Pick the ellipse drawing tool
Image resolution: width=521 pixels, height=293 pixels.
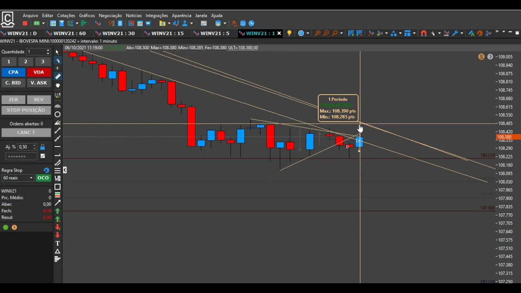pyautogui.click(x=57, y=115)
